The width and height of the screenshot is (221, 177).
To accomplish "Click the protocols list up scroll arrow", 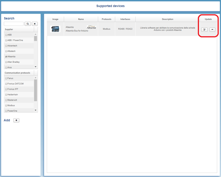I will [35, 78].
